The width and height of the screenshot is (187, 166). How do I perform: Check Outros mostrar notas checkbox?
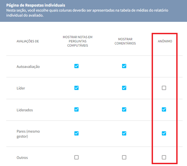(x=76, y=157)
